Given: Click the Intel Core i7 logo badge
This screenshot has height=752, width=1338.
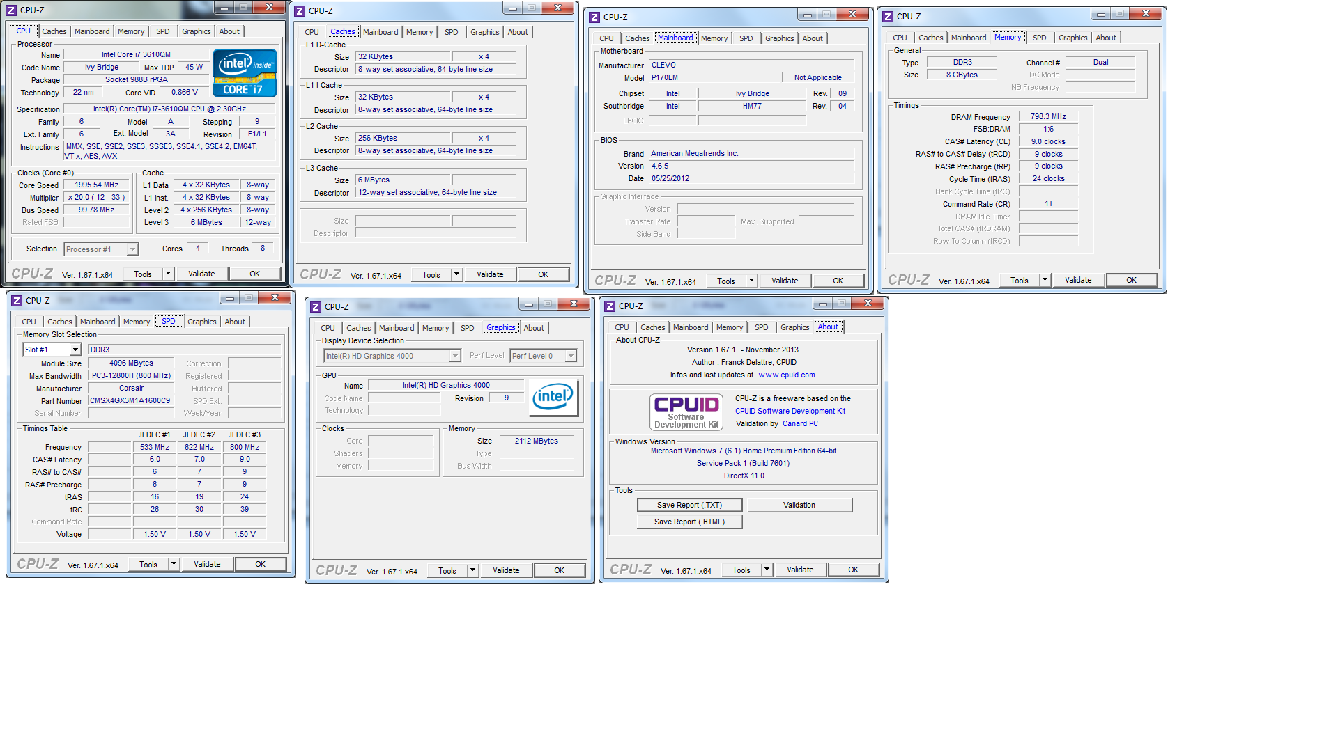Looking at the screenshot, I should [245, 73].
